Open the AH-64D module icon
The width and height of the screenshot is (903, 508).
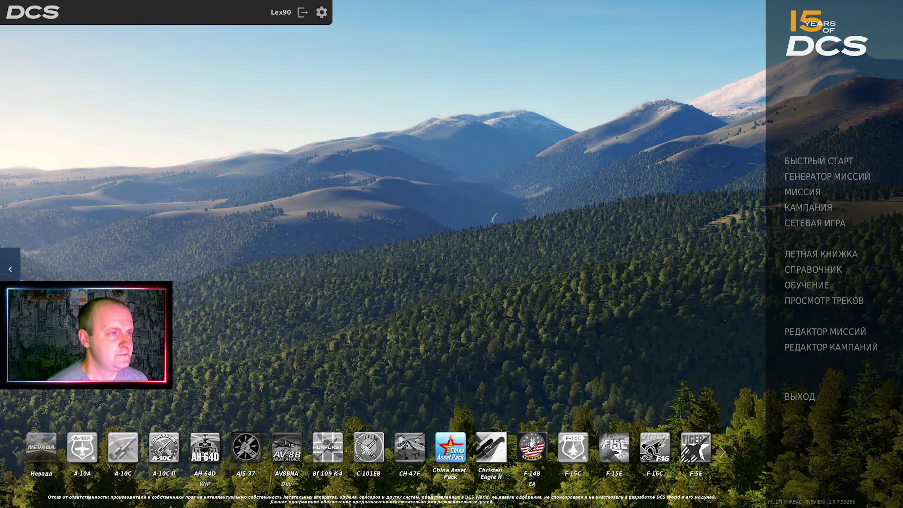pos(205,447)
